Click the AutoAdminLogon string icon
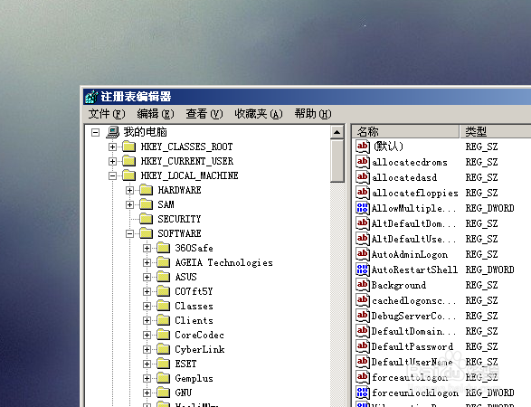Screen dimensions: 531x407 click(363, 254)
